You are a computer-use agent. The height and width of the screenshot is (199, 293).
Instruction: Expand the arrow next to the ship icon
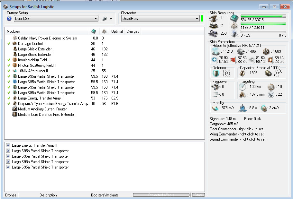[x=111, y=19]
